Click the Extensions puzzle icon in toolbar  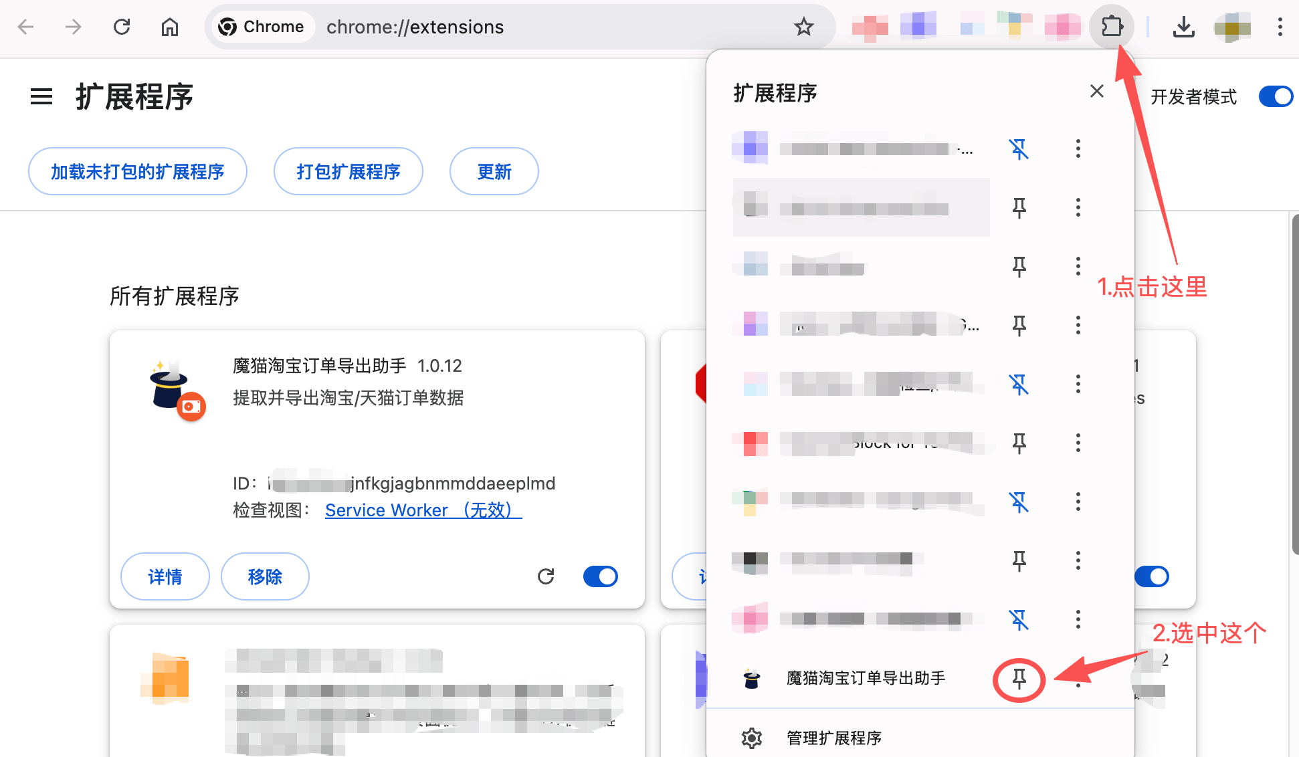[x=1112, y=27]
